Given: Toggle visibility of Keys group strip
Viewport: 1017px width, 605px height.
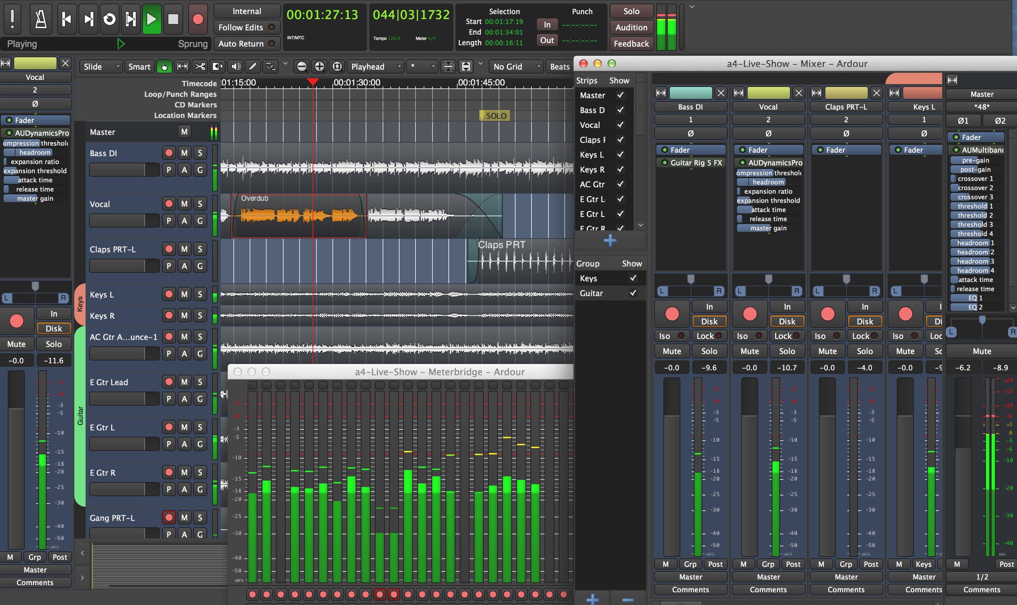Looking at the screenshot, I should tap(633, 278).
